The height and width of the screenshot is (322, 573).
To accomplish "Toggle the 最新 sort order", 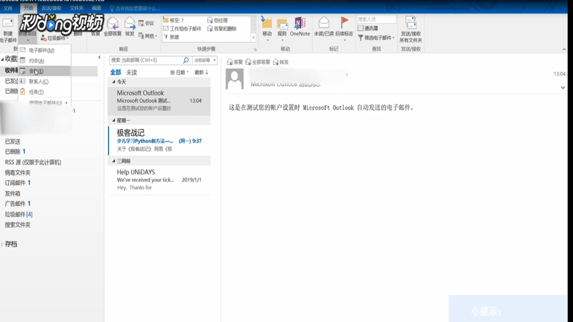I will point(201,73).
